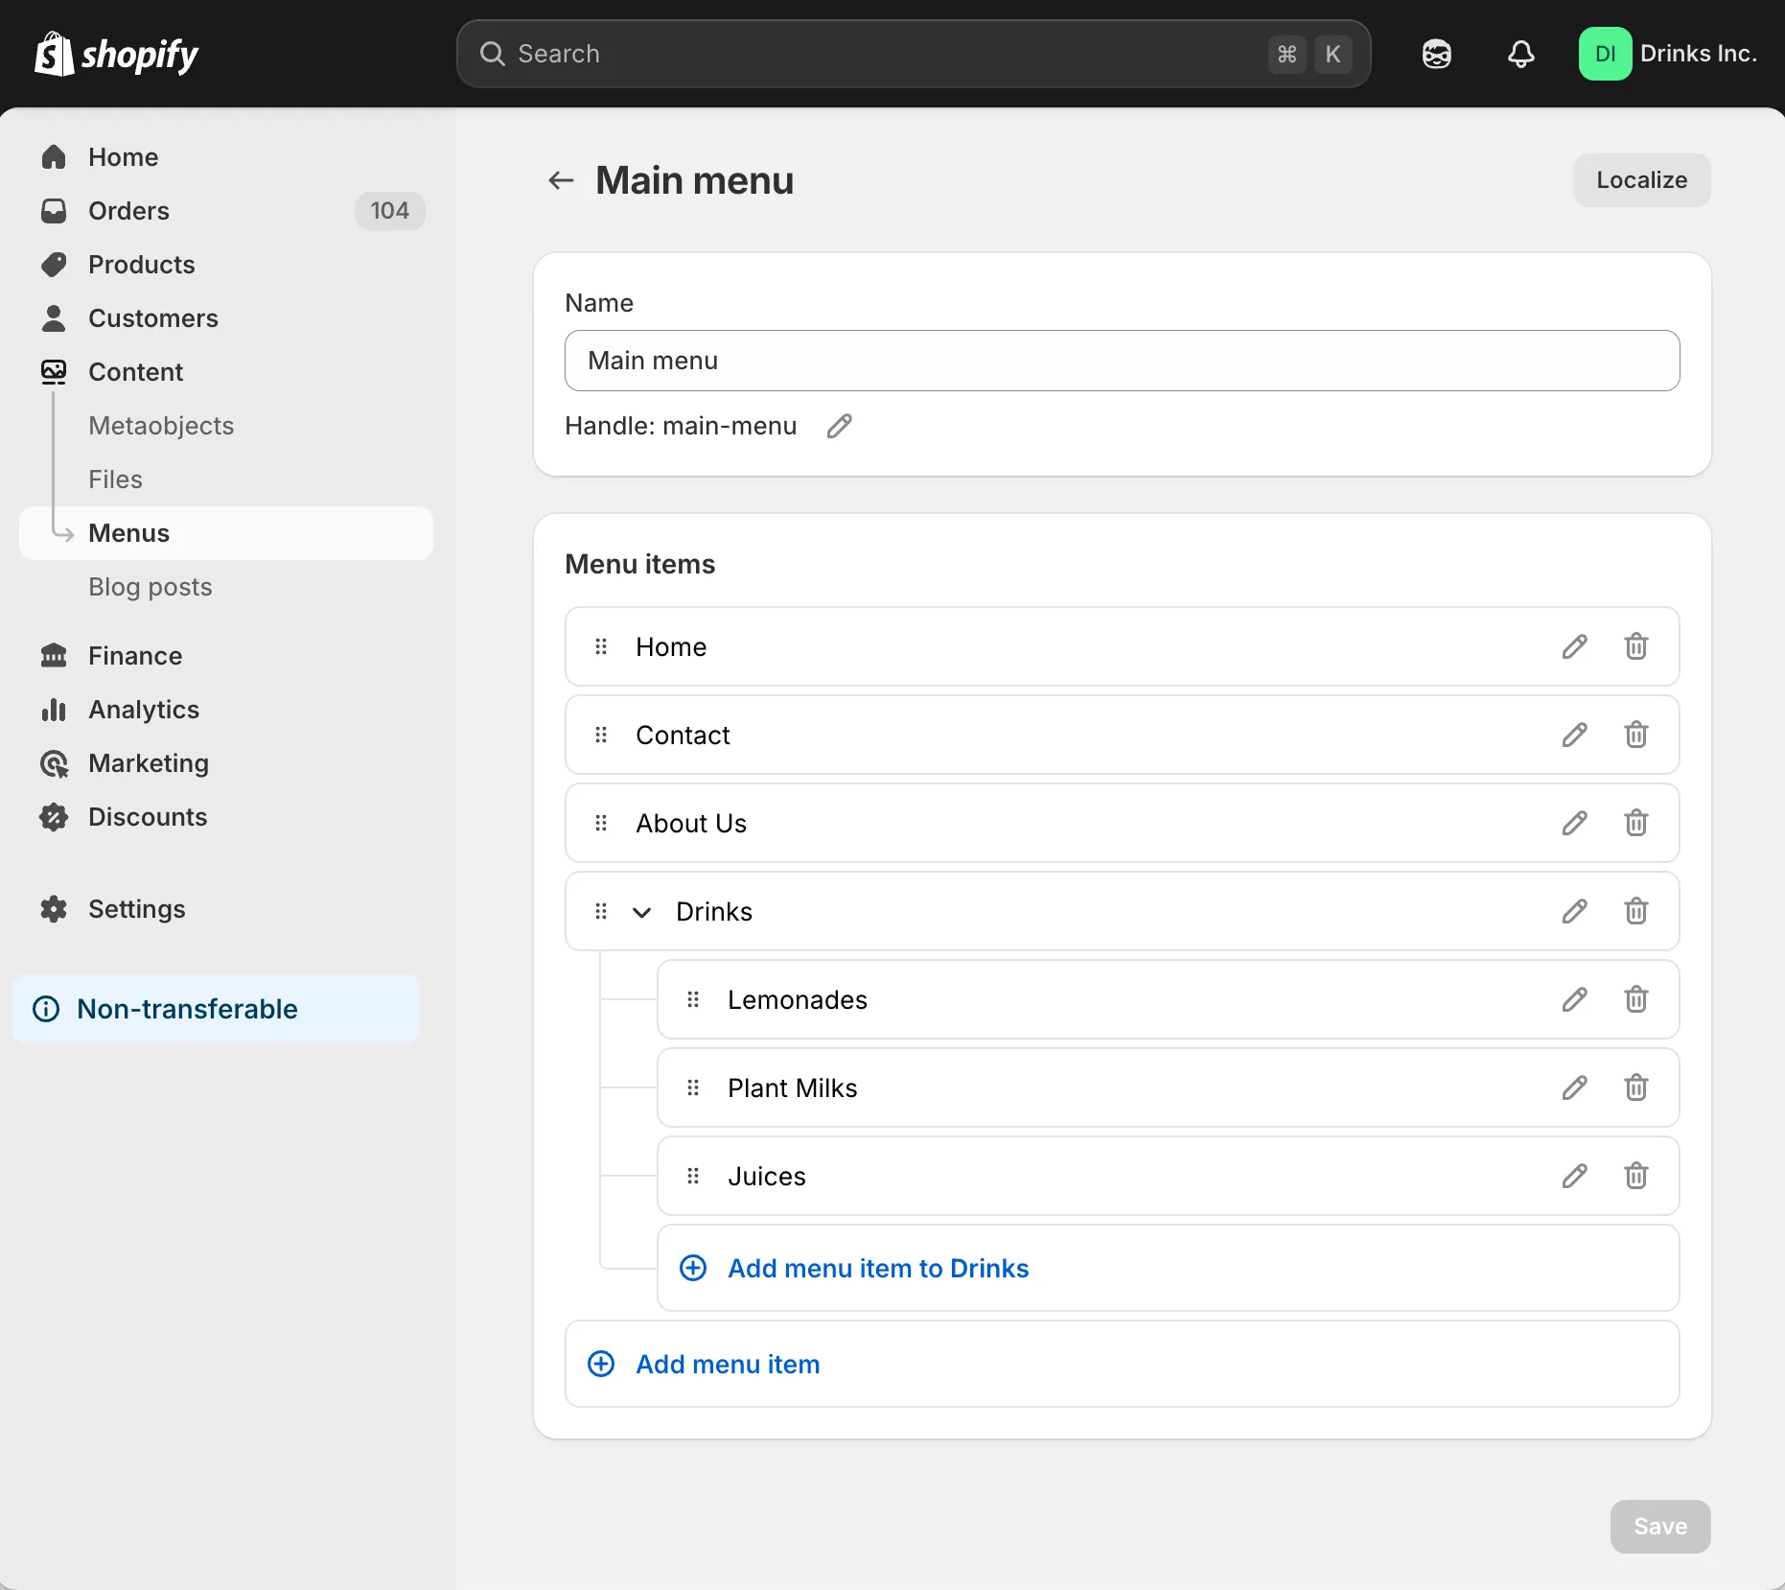The image size is (1785, 1590).
Task: Delete the Juices item with trash icon
Action: (x=1635, y=1176)
